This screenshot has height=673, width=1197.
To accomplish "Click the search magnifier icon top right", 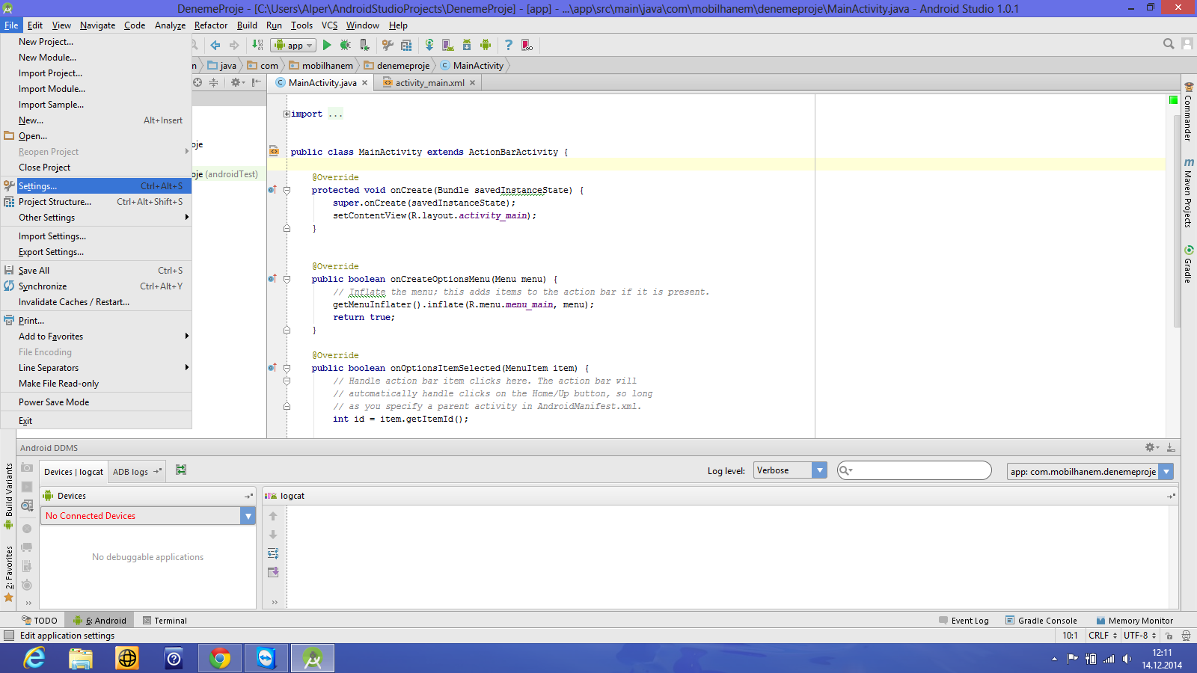I will [1169, 44].
